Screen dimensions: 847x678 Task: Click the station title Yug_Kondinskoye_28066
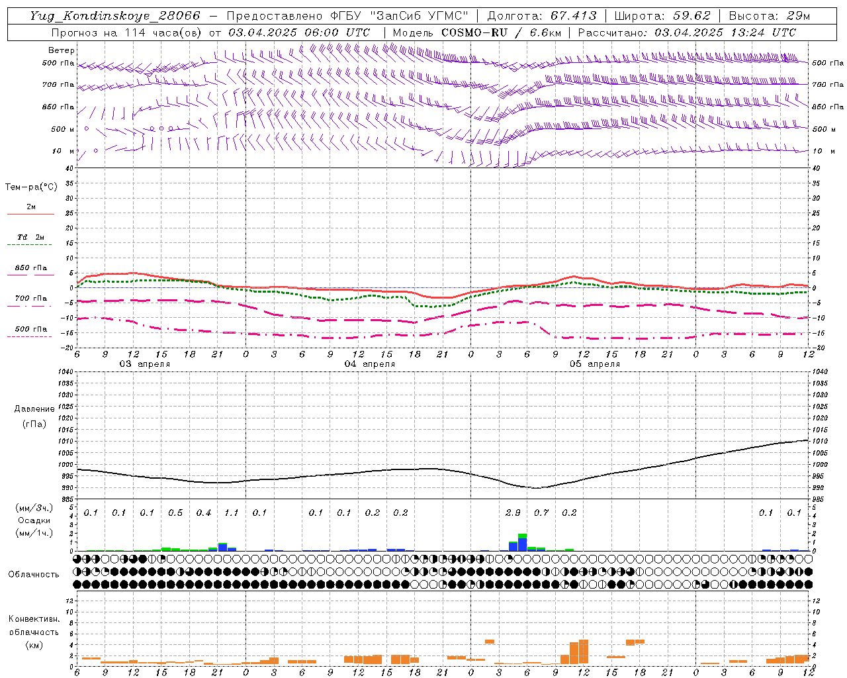point(115,16)
